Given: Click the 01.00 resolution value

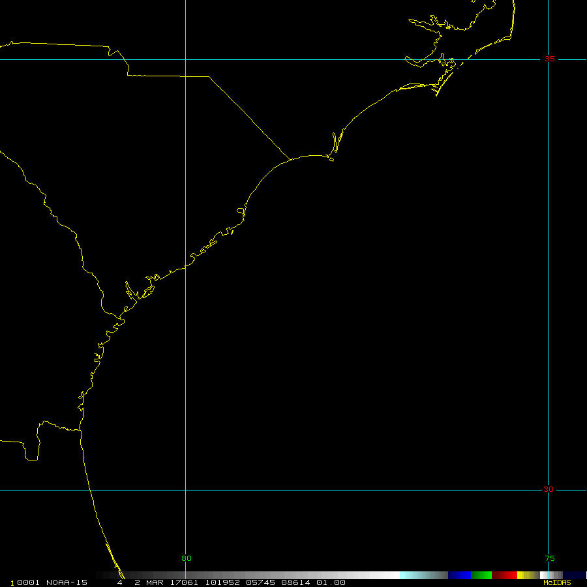Looking at the screenshot, I should point(331,582).
